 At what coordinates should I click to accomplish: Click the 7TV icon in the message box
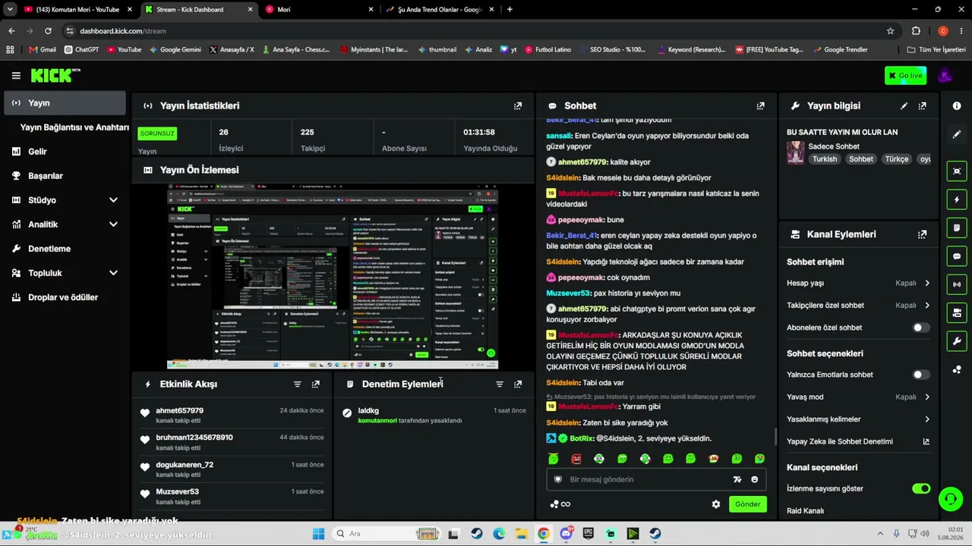pos(737,479)
